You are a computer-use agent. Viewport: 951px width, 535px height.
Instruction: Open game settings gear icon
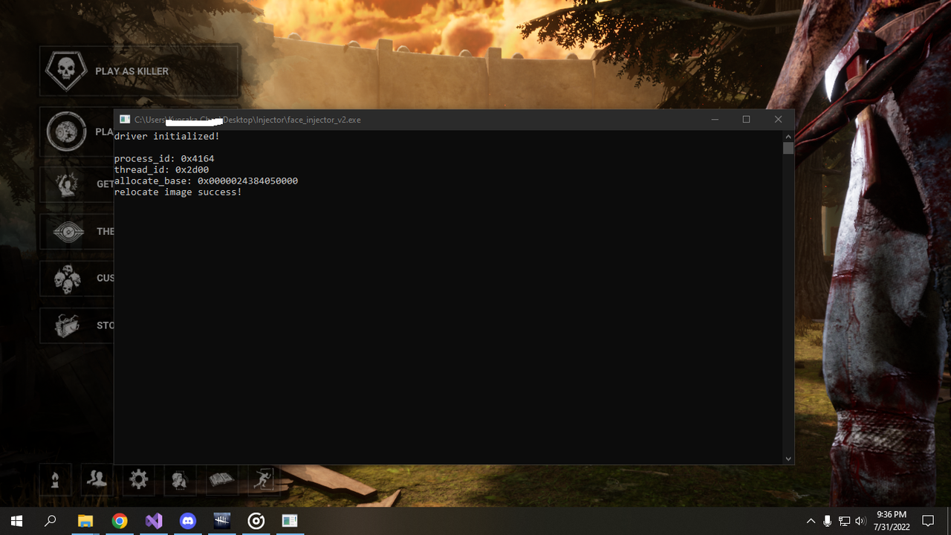[139, 479]
